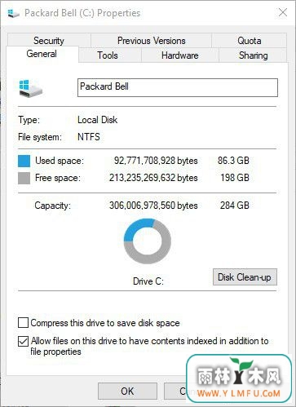296x407 pixels.
Task: Click the partially hidden Cancel button
Action: (x=175, y=392)
